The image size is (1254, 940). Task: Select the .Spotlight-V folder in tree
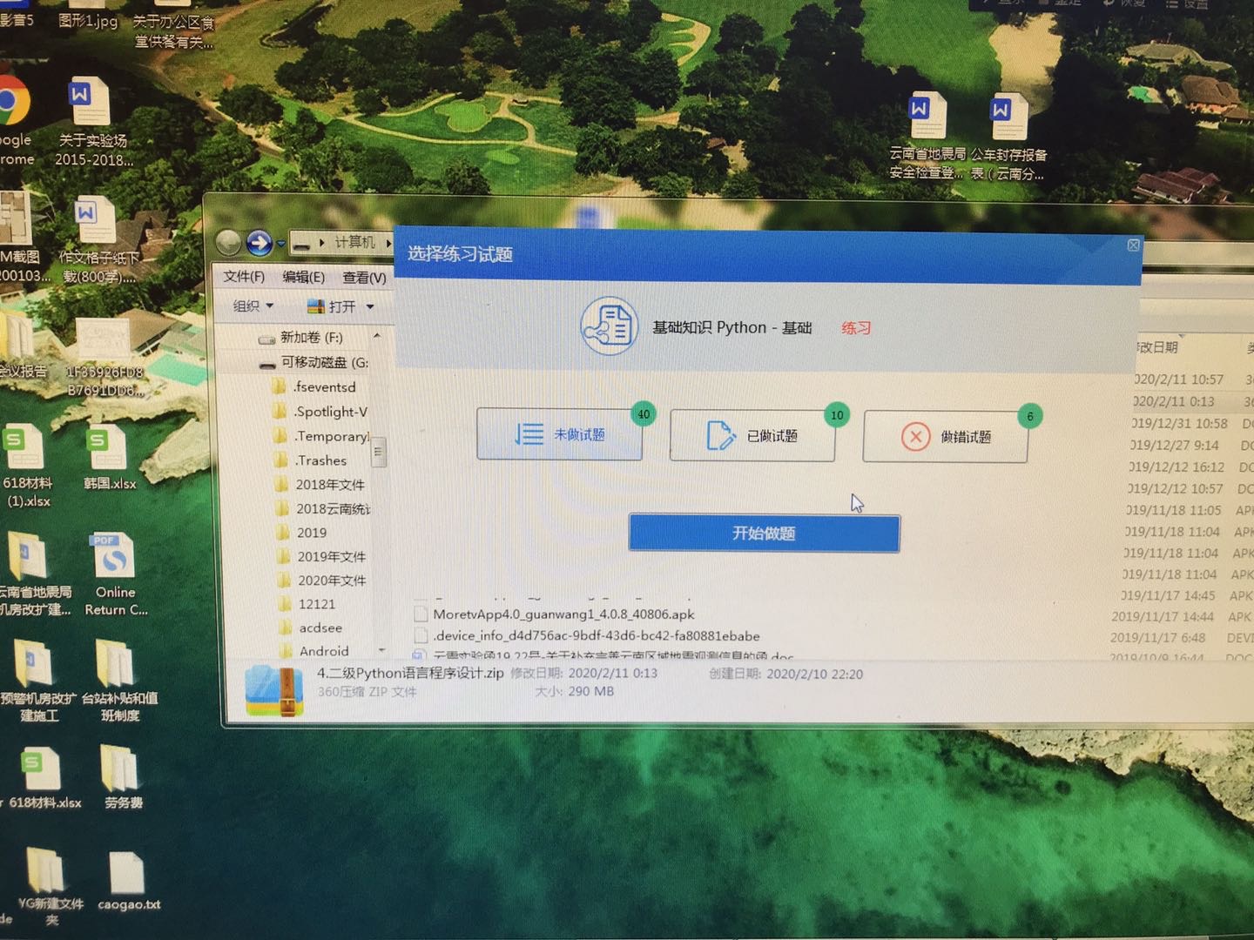pyautogui.click(x=320, y=412)
